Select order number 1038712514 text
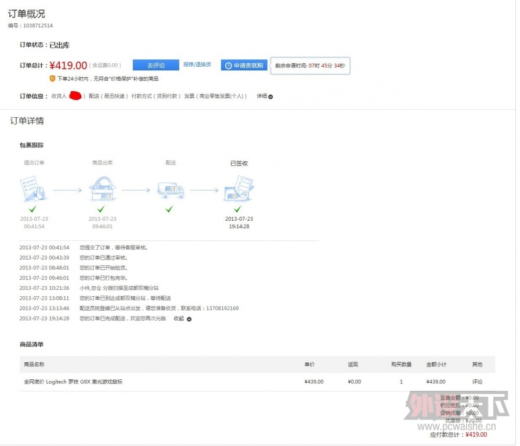 (x=38, y=26)
